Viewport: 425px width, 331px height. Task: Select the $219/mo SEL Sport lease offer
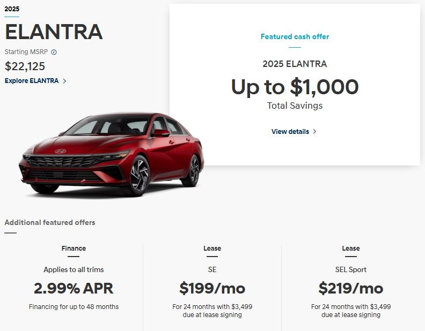click(x=351, y=288)
